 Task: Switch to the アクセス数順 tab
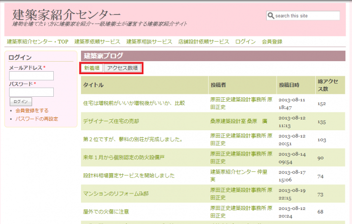(x=122, y=68)
